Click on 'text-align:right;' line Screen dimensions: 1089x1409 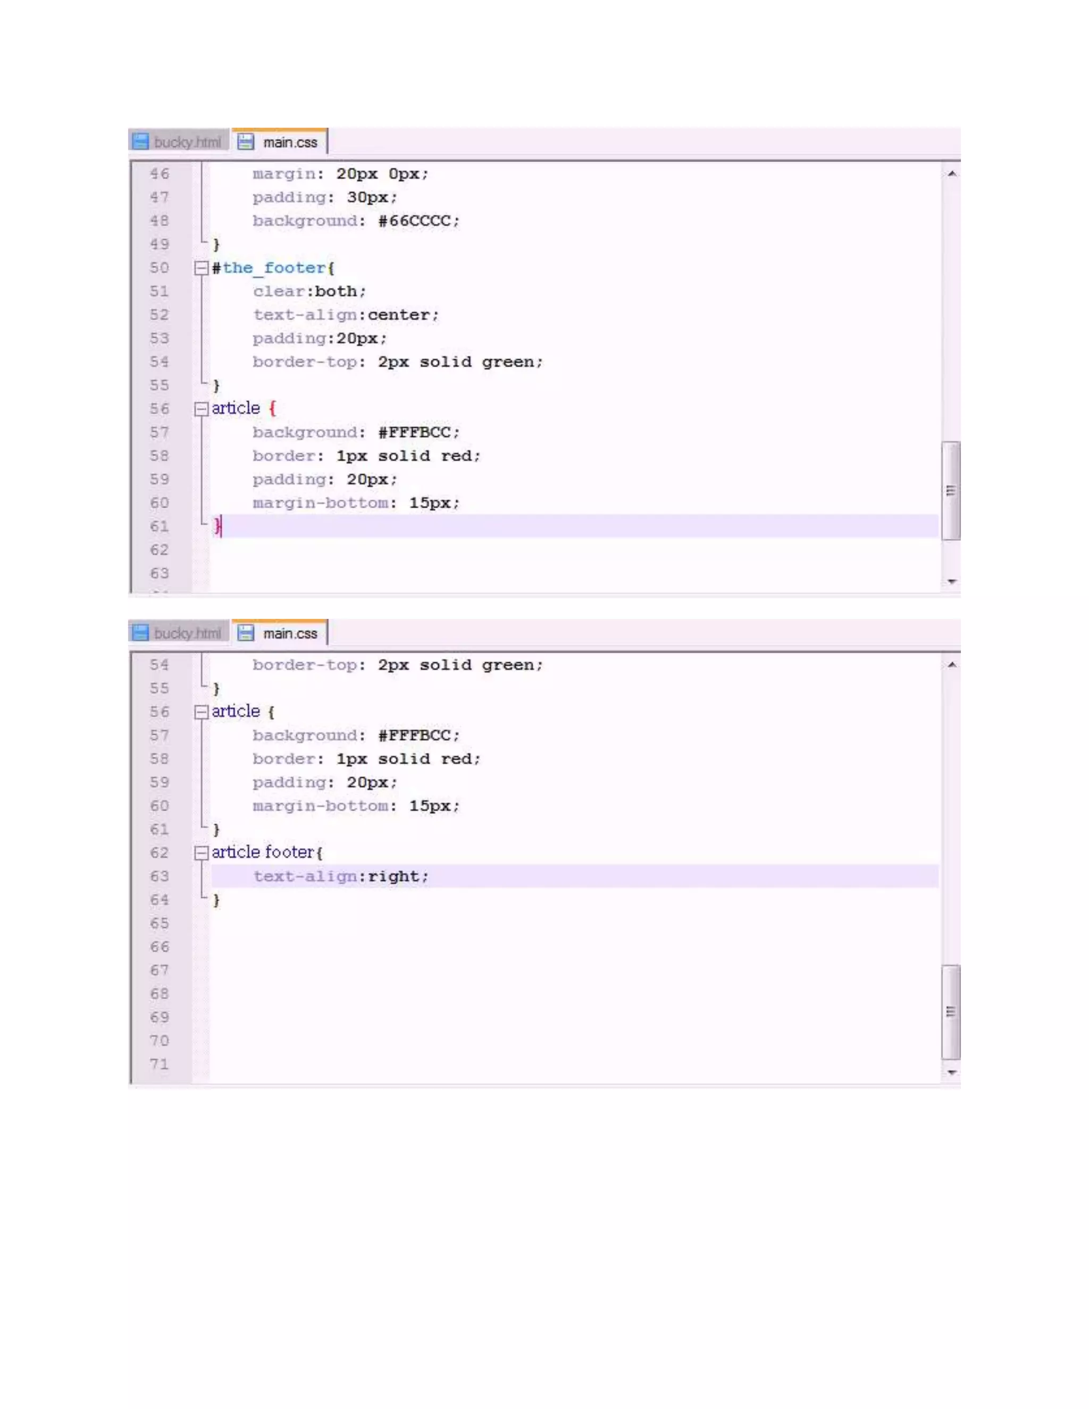[x=341, y=876]
